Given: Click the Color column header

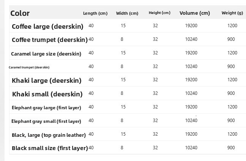Looking at the screenshot, I should (x=20, y=13).
